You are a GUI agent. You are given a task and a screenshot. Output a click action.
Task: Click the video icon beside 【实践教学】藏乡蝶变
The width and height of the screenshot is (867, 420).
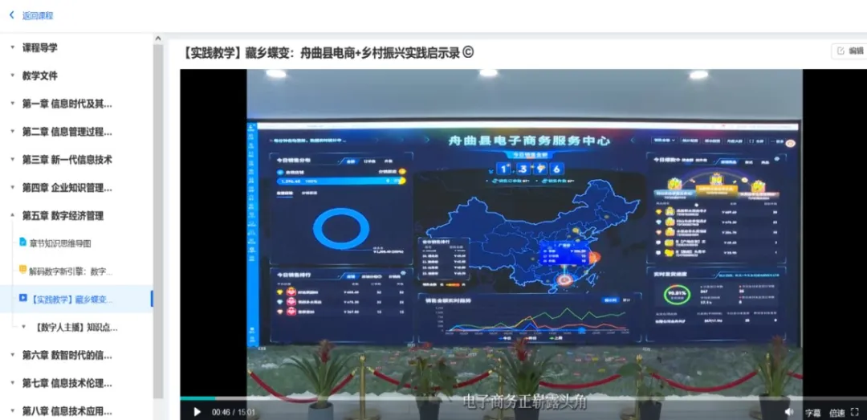coord(22,299)
